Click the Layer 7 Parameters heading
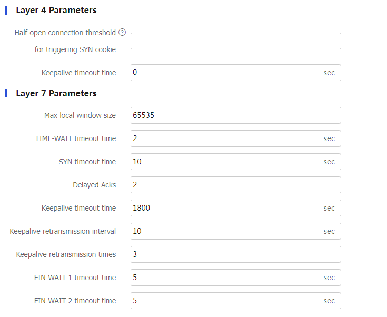Viewport: 387px width, 317px height. click(x=56, y=93)
